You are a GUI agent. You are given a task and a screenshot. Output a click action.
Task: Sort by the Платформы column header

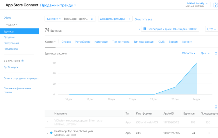coord(144,113)
